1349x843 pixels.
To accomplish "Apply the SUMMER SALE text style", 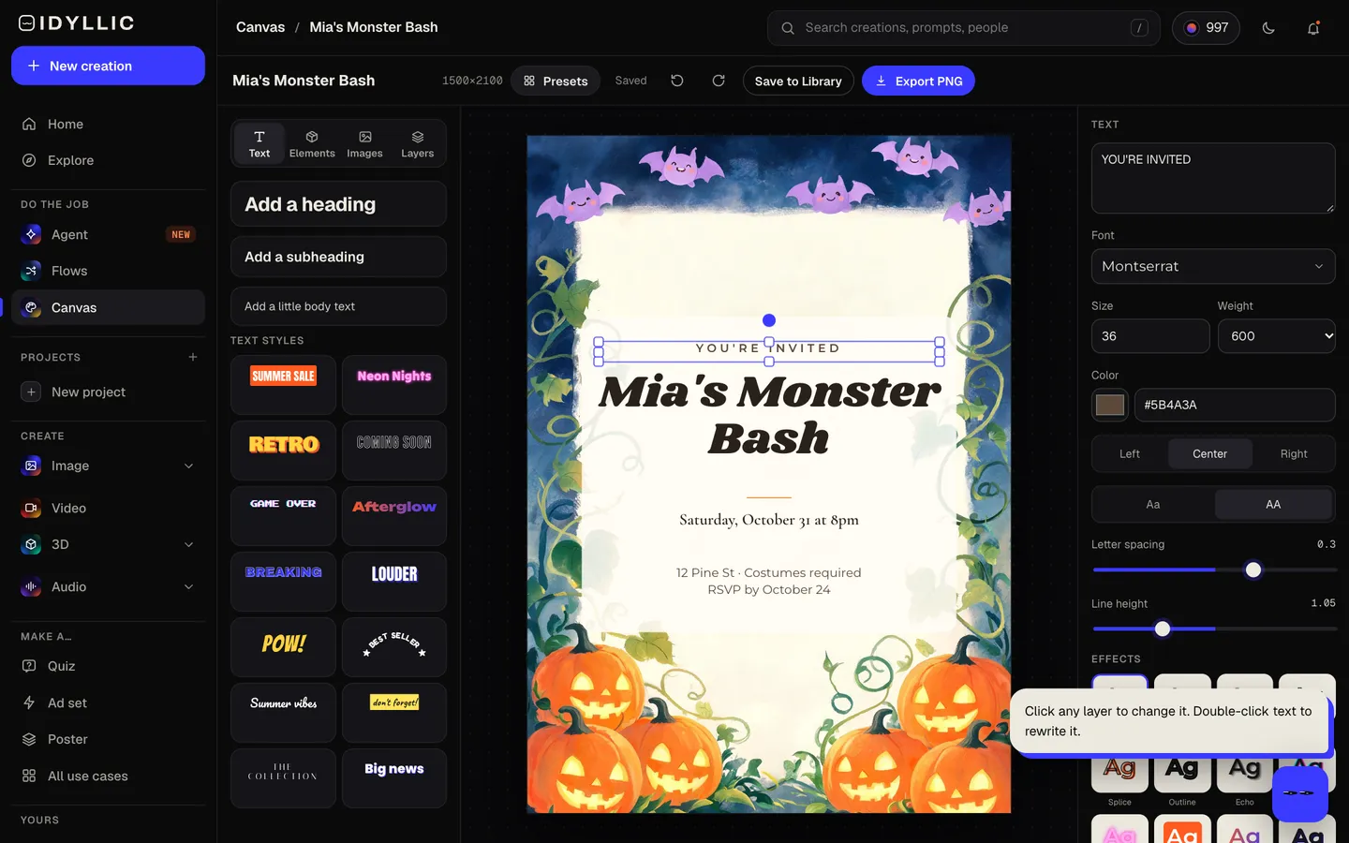I will [283, 385].
